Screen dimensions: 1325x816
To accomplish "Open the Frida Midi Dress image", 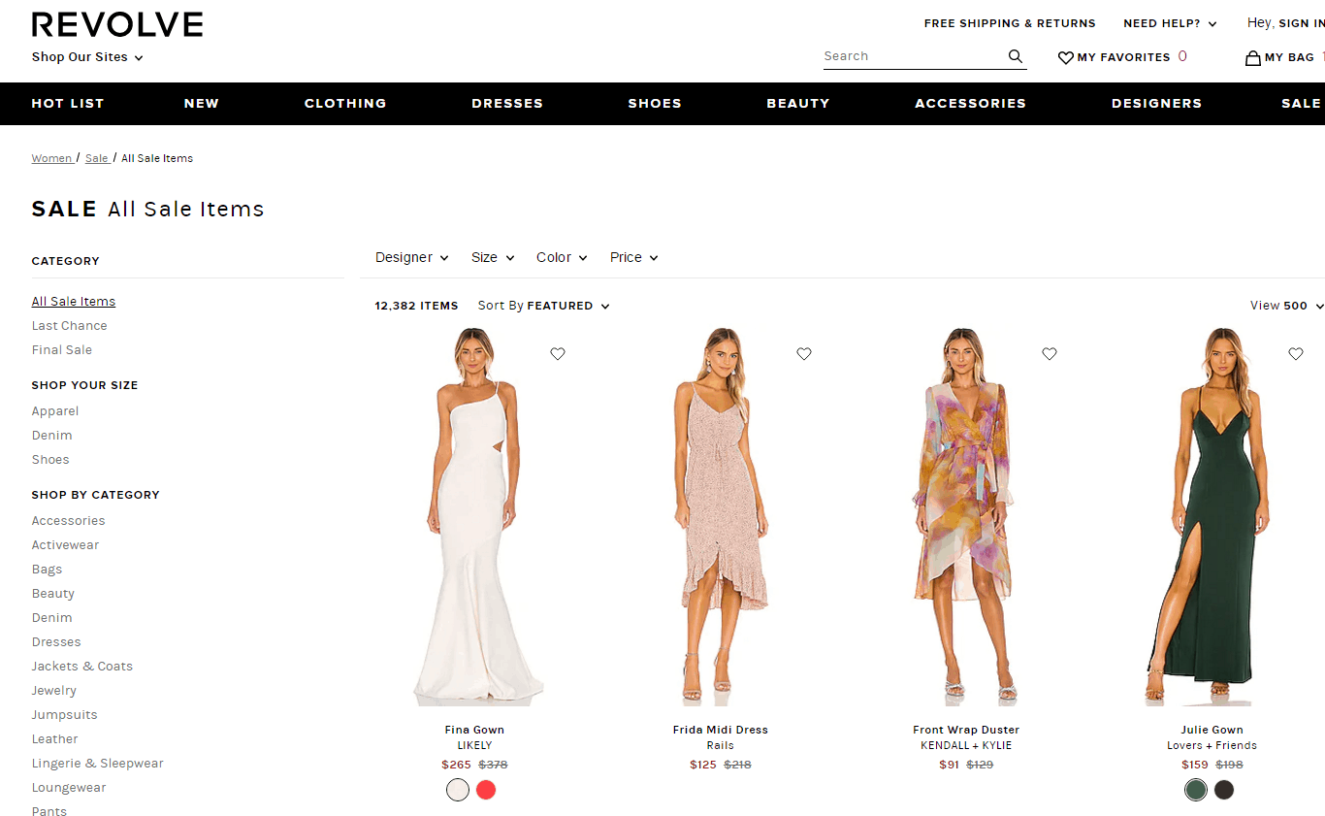I will tap(721, 516).
